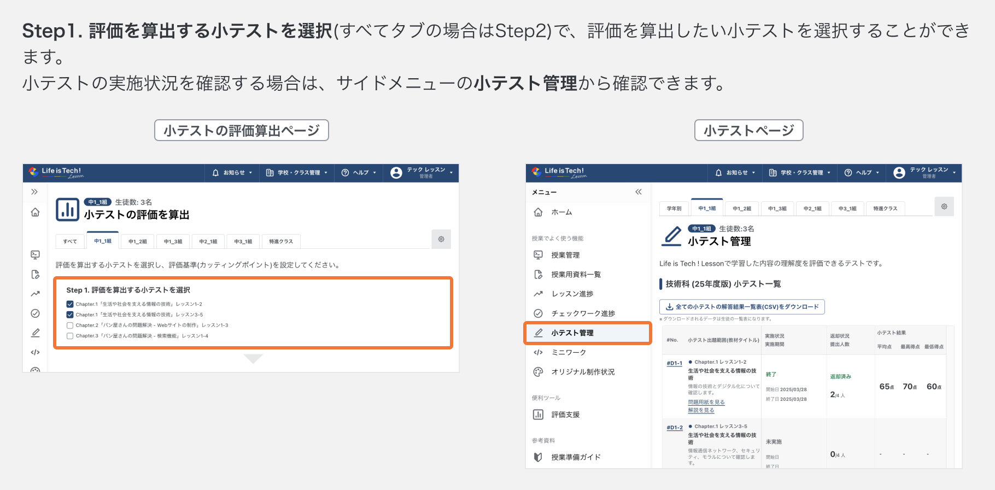
Task: Open 学校・クラス管理 dropdown in quiz page header
Action: (x=799, y=173)
